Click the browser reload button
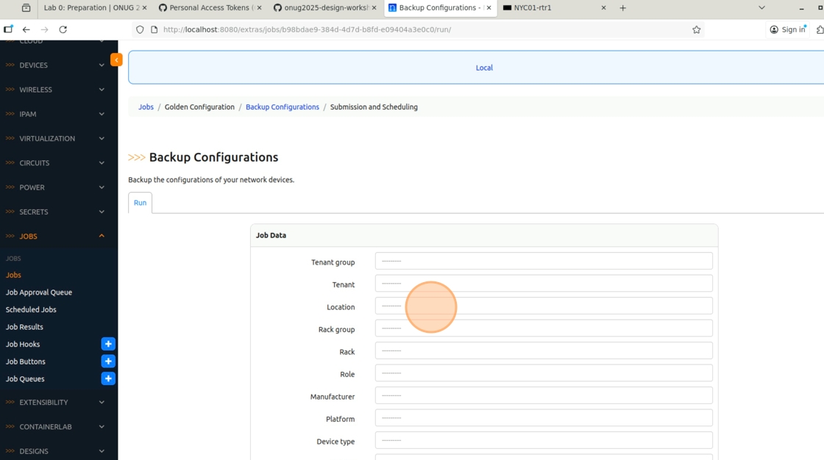Image resolution: width=824 pixels, height=460 pixels. click(63, 29)
